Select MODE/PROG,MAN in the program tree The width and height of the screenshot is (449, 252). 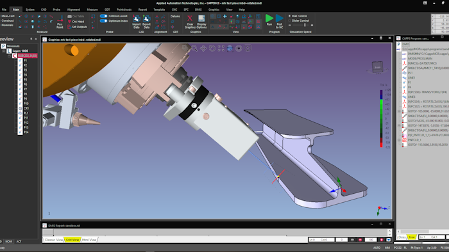[419, 58]
